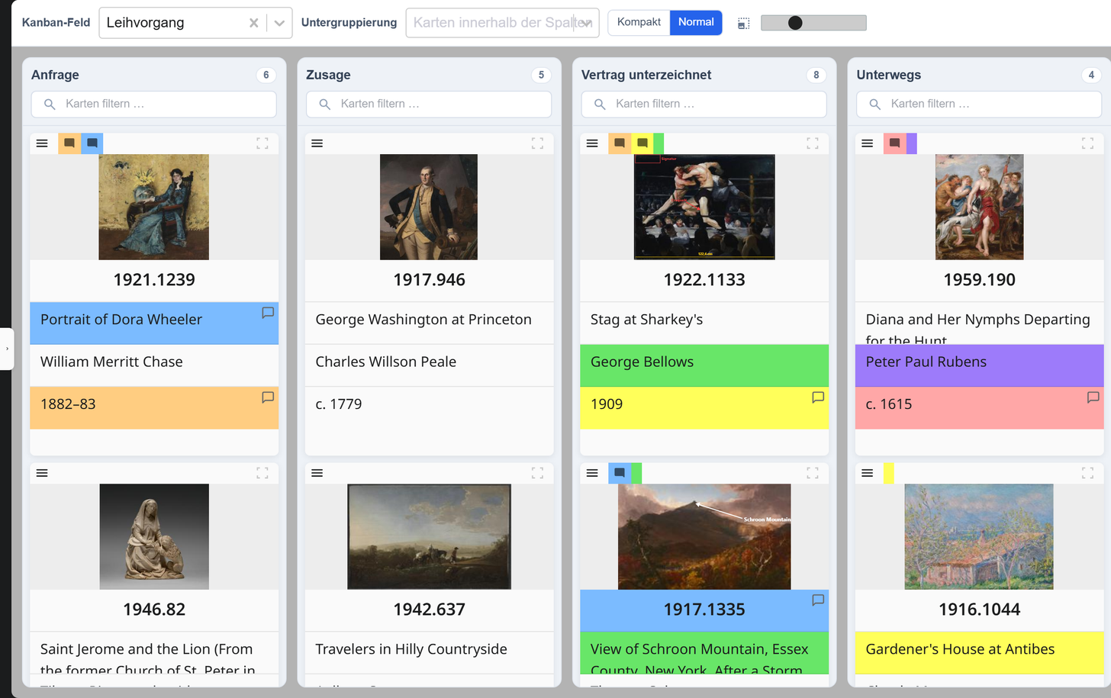Expand card 1959.190 to fullscreen

1087,143
